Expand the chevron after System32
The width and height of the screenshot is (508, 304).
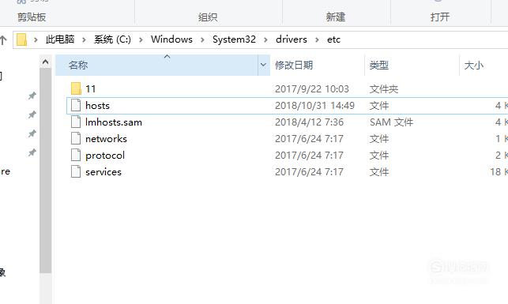click(x=265, y=39)
